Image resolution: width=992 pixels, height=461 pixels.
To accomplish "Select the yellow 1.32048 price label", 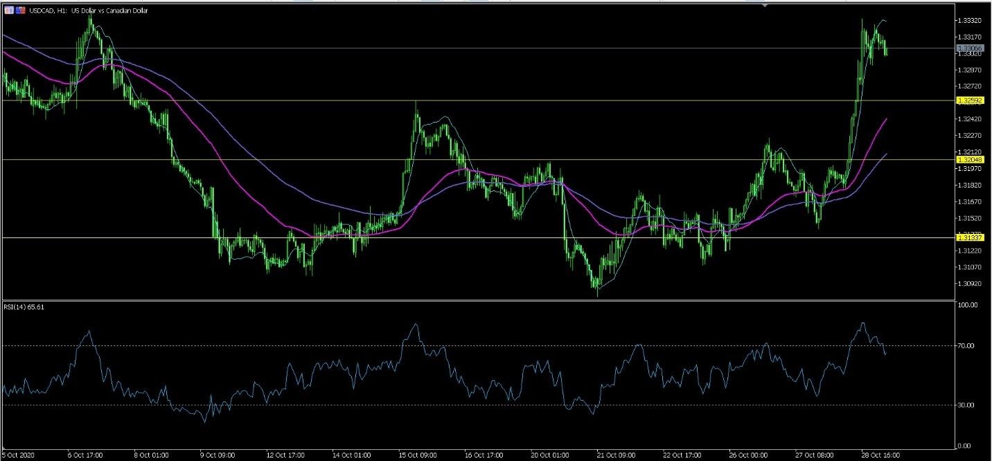I will coord(970,159).
